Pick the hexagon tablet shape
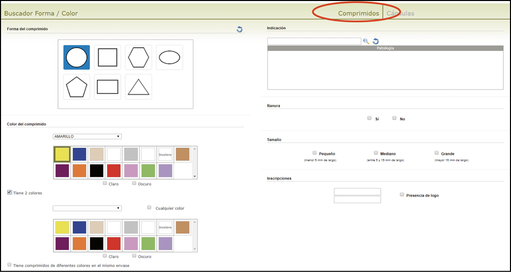Image resolution: width=511 pixels, height=272 pixels. [138, 58]
